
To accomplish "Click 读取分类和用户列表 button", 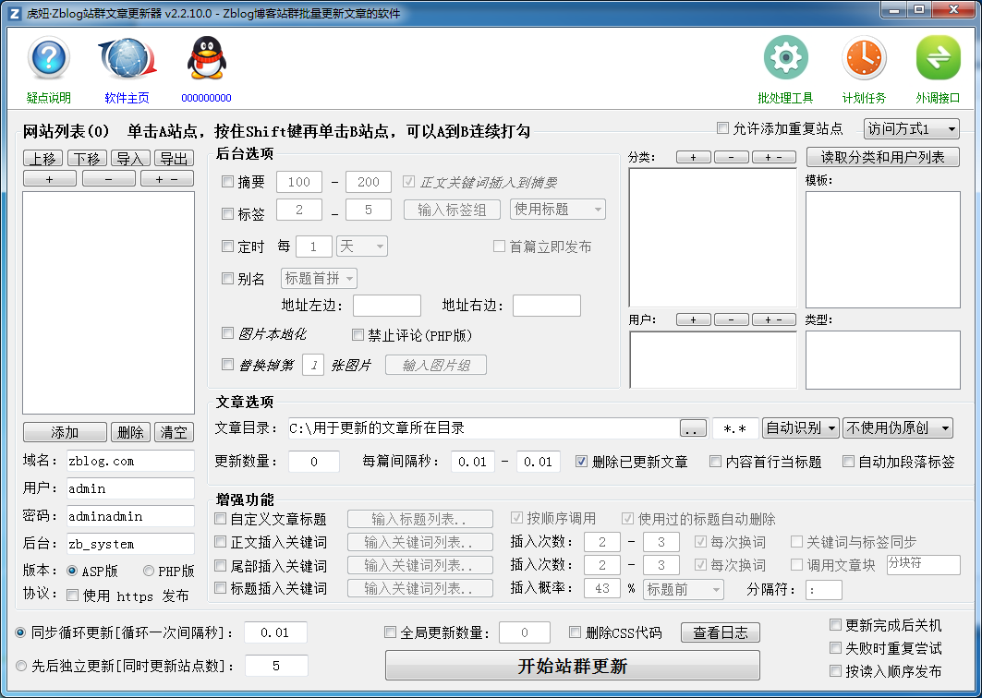I will coord(883,157).
